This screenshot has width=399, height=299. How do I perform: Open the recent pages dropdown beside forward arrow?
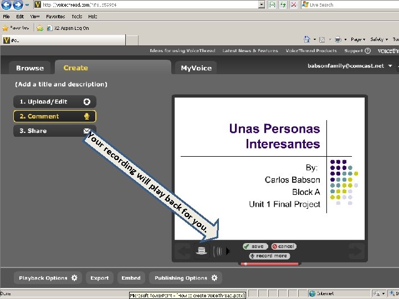tap(27, 4)
